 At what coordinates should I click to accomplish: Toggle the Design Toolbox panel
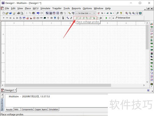coord(47,13)
